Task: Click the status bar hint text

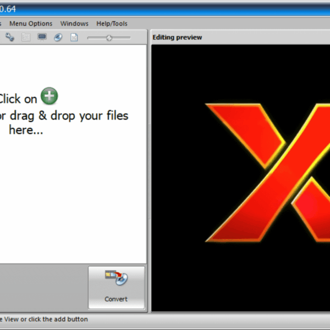Action: 43,319
